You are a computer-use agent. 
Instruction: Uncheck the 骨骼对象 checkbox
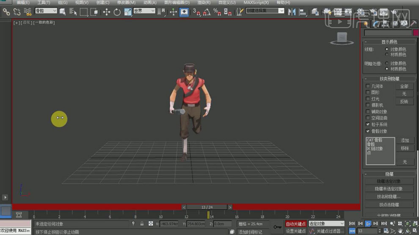pyautogui.click(x=368, y=131)
